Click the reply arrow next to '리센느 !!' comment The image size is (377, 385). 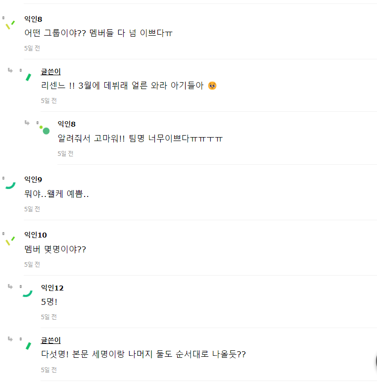[10, 70]
